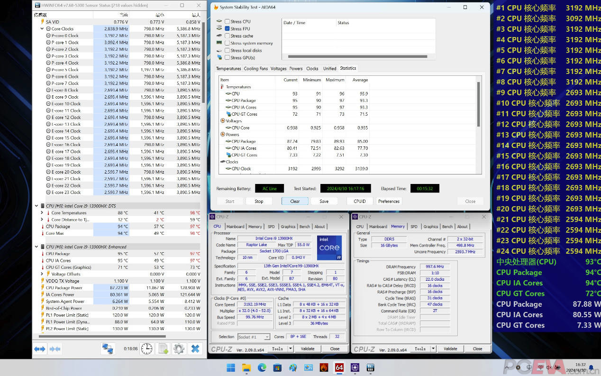Viewport: 601px width, 376px height.
Task: Click Validate in CPU-Z Memory window
Action: (450, 348)
